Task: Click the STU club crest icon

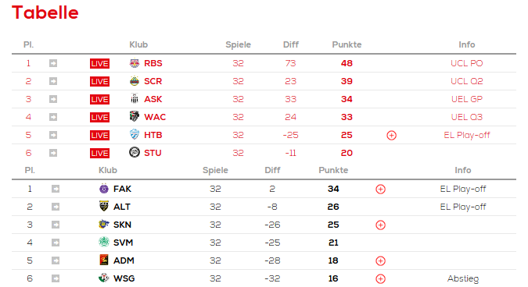Action: tap(135, 152)
